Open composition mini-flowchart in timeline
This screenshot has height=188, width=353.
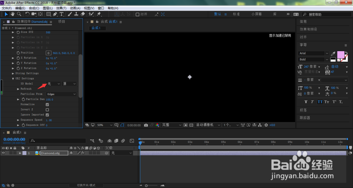click(x=92, y=141)
